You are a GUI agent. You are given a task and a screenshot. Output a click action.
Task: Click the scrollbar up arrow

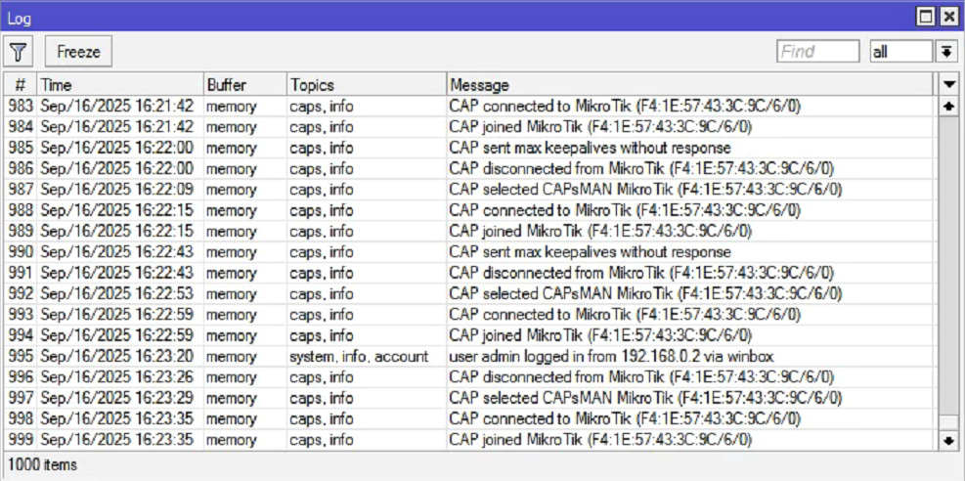pyautogui.click(x=947, y=107)
